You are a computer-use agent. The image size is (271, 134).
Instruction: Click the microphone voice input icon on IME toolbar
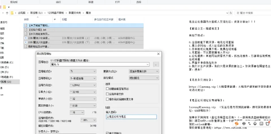click(255, 124)
